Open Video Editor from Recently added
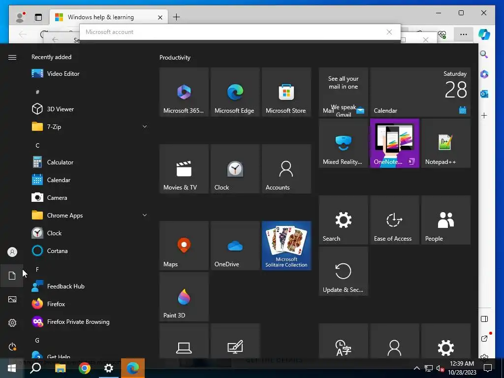Image resolution: width=504 pixels, height=378 pixels. pos(90,74)
